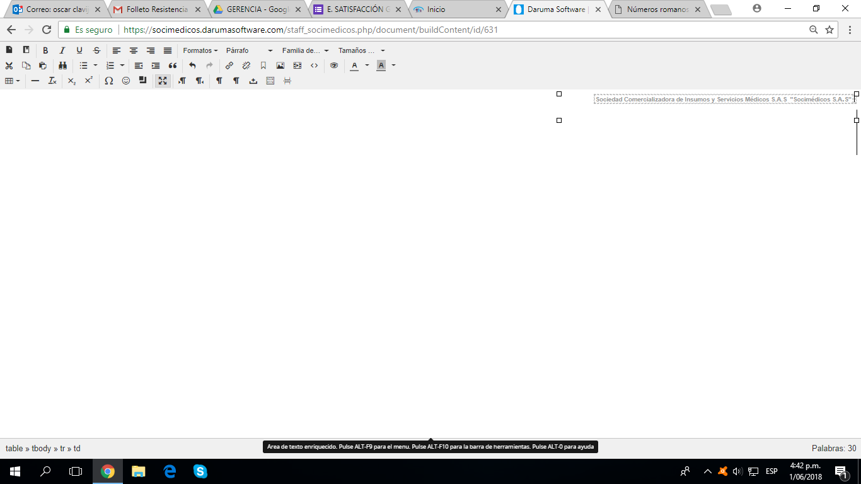Toggle bold formatting

click(45, 50)
